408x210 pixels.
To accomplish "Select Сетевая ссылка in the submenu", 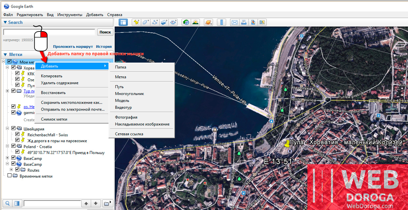I will point(142,134).
